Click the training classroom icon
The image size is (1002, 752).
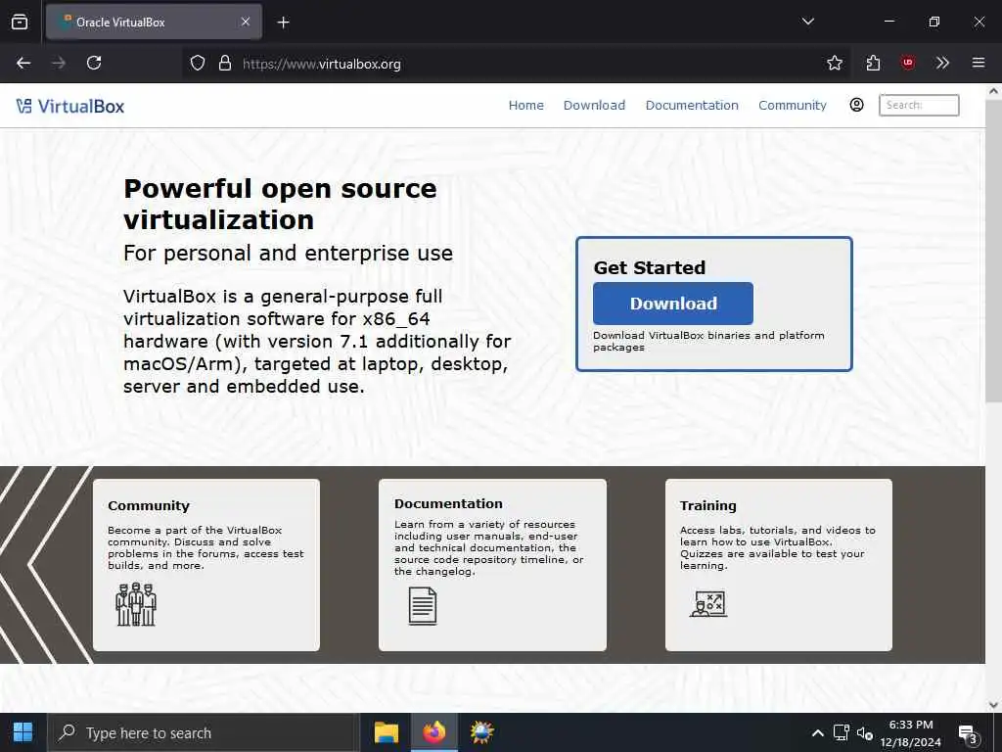pos(708,603)
